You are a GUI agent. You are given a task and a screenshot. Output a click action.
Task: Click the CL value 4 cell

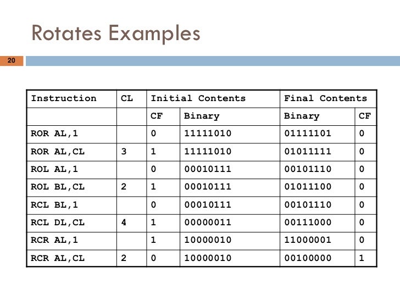(x=132, y=223)
